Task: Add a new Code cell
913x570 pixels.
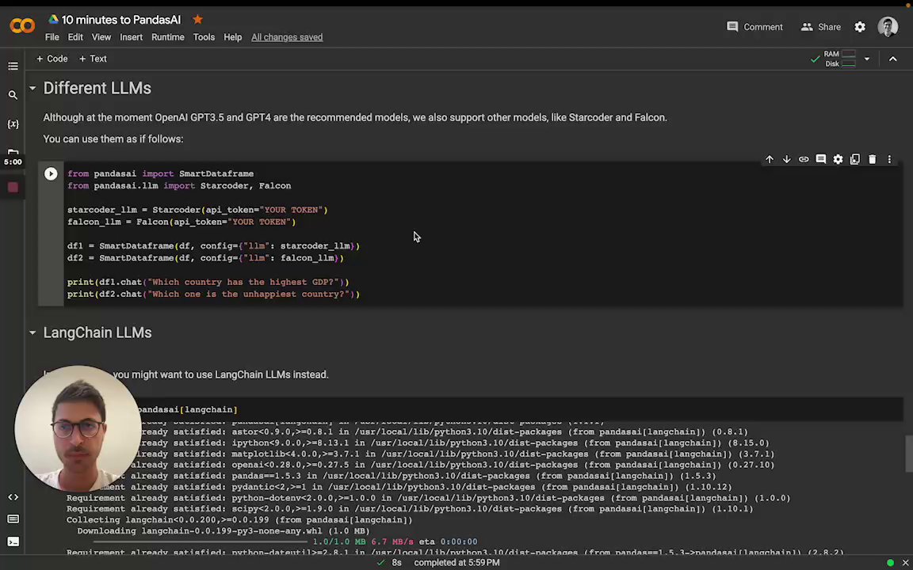Action: click(x=52, y=59)
